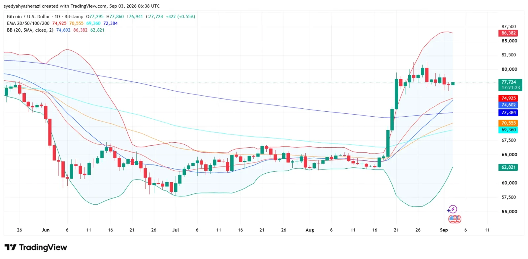Select the dark blue 72,384 EMA label

tap(508, 113)
